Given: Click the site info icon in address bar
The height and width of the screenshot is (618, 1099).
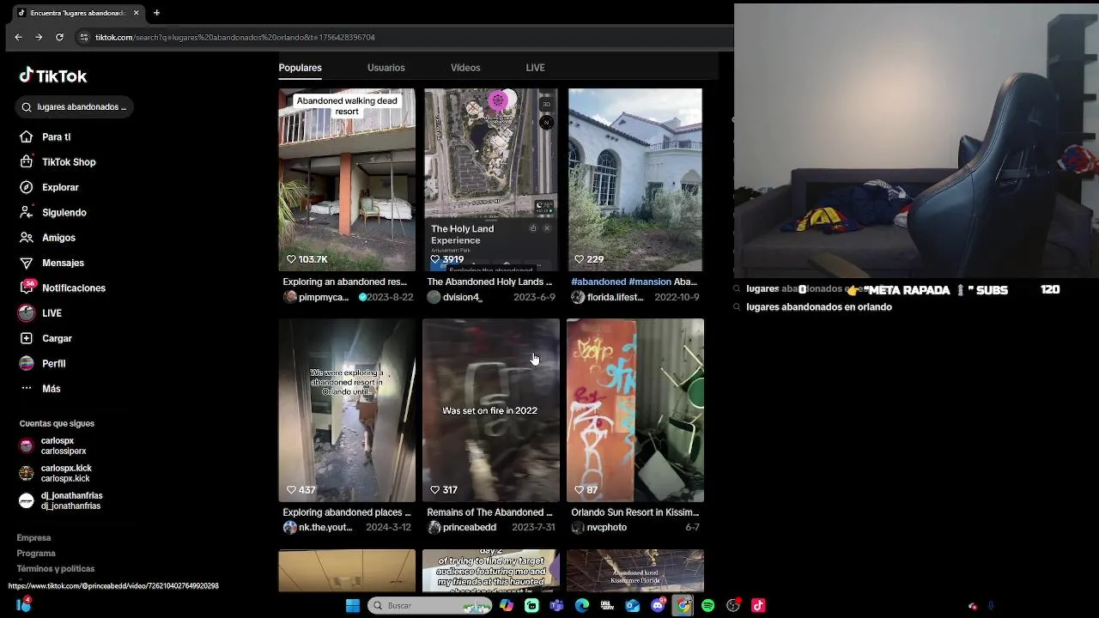Looking at the screenshot, I should click(83, 37).
